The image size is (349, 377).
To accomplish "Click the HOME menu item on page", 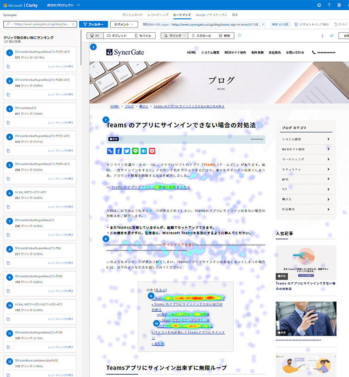I will (x=191, y=52).
